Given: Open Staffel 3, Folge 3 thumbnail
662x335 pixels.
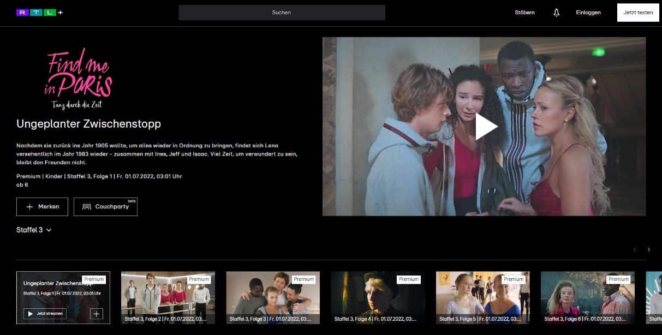Looking at the screenshot, I should tap(273, 298).
